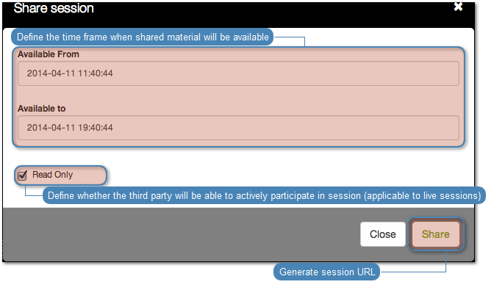Click the 'Define whether the third party' callout
494x290 pixels.
click(264, 195)
